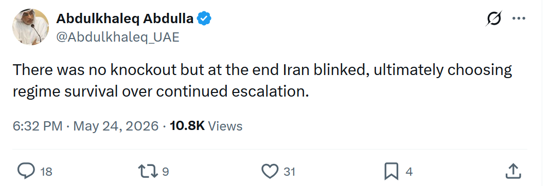This screenshot has height=186, width=551.
Task: Click the tweet text about Iran blinking
Action: point(262,80)
